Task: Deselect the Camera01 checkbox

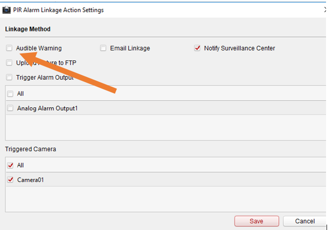Action: click(10, 180)
